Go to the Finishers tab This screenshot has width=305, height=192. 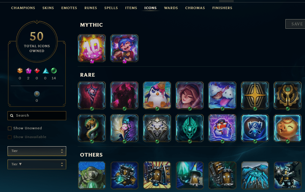[222, 8]
